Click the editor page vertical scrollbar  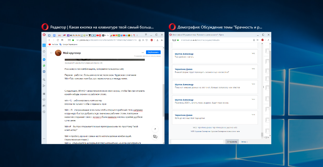coord(164,100)
